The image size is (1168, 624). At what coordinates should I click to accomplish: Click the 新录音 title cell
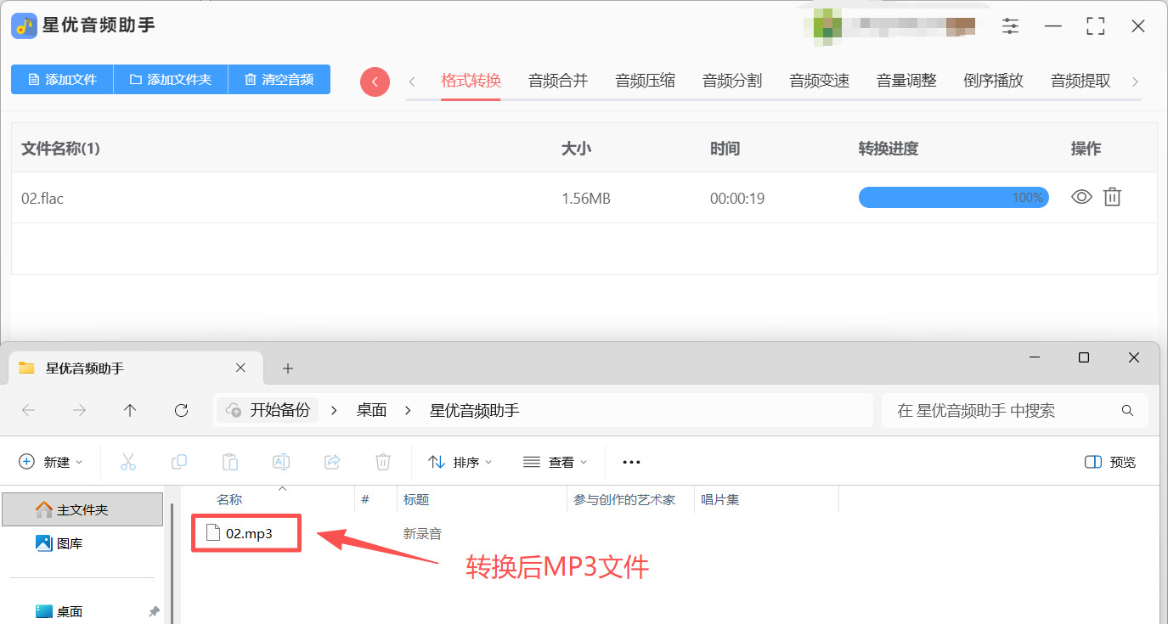coord(422,534)
